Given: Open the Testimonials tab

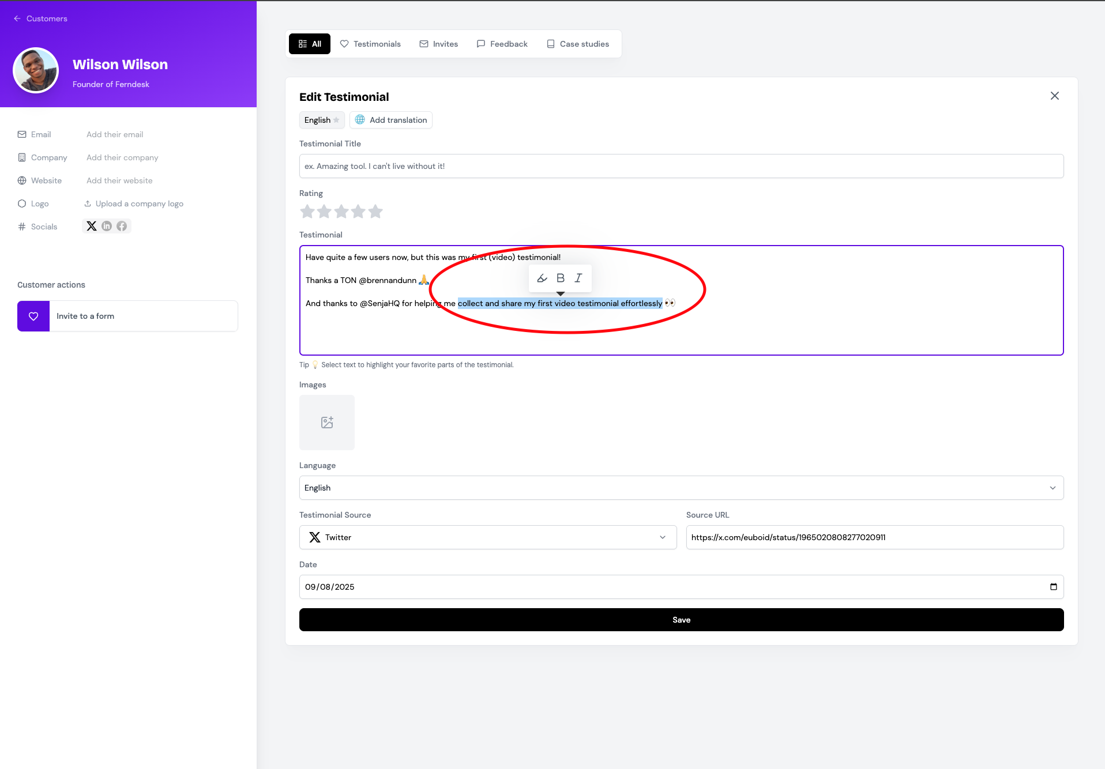Looking at the screenshot, I should click(370, 44).
